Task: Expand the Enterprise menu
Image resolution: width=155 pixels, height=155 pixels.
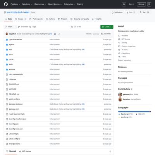Action: tap(69, 4)
